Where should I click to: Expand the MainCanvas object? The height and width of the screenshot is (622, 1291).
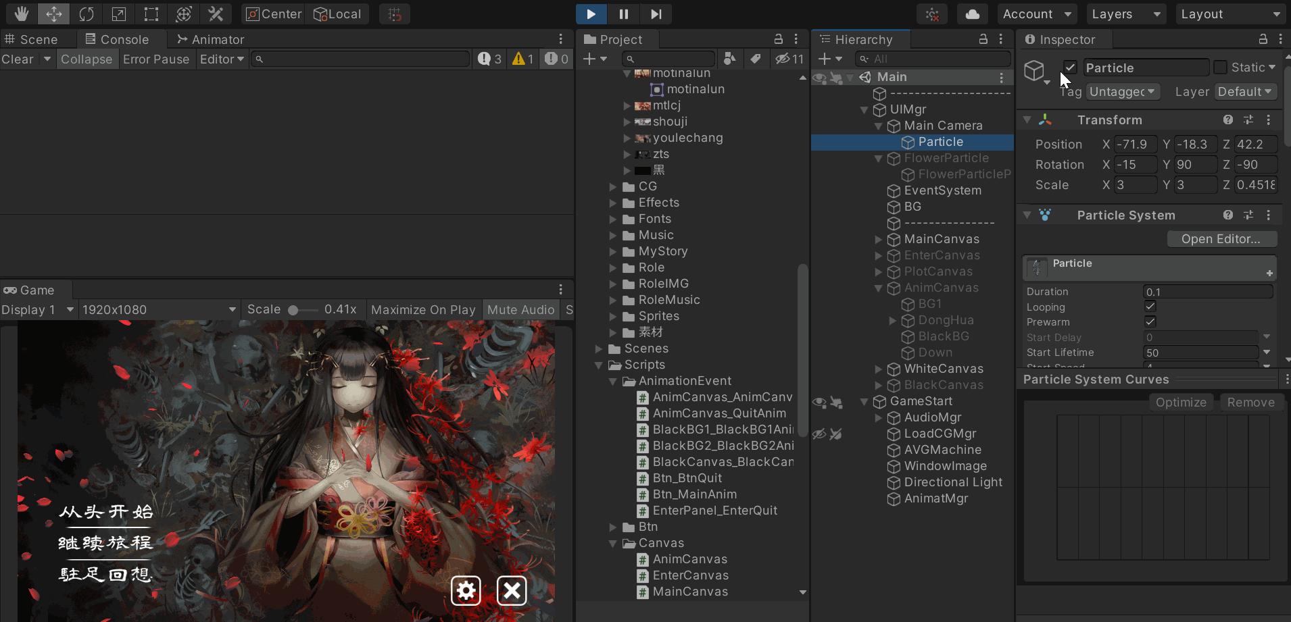pyautogui.click(x=878, y=239)
